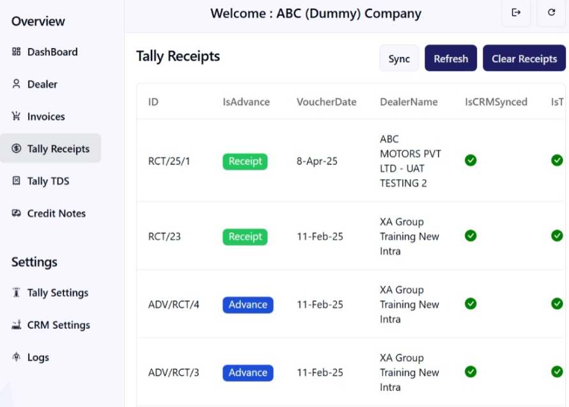
Task: Click the DashBoard grid icon in sidebar
Action: coord(17,52)
